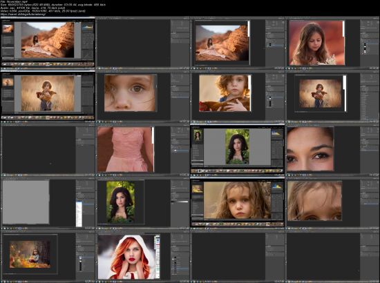The width and height of the screenshot is (380, 283).
Task: Click the histogram in the dark-haired woman Lightroom frame
Action: pos(277,133)
